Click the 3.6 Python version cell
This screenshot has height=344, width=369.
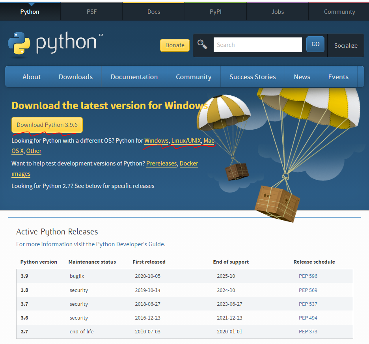tap(24, 318)
